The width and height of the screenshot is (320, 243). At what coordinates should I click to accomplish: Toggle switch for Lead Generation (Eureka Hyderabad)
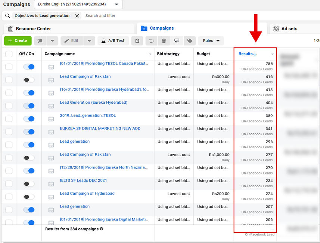(29, 106)
